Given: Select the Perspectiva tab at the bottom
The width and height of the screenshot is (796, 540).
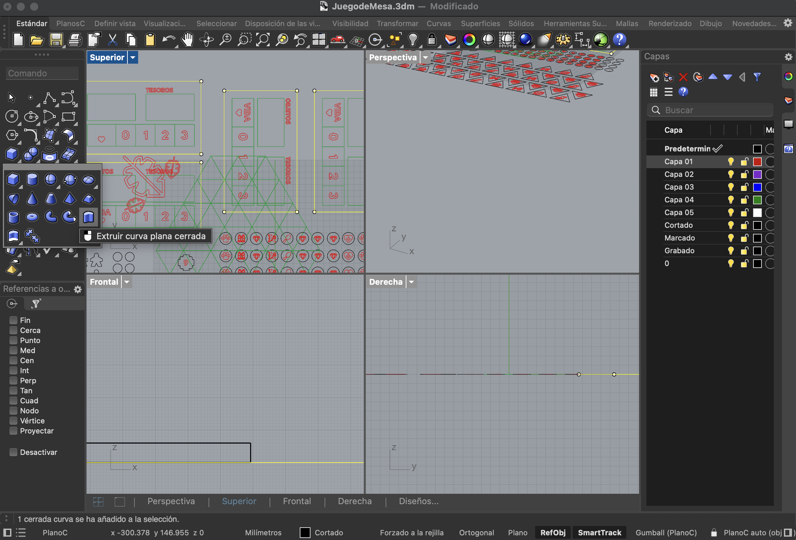Looking at the screenshot, I should (171, 501).
